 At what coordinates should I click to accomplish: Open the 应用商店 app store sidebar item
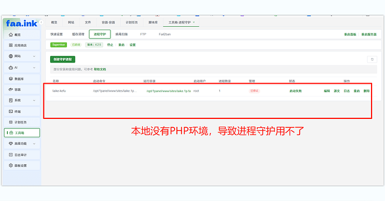tap(22, 45)
